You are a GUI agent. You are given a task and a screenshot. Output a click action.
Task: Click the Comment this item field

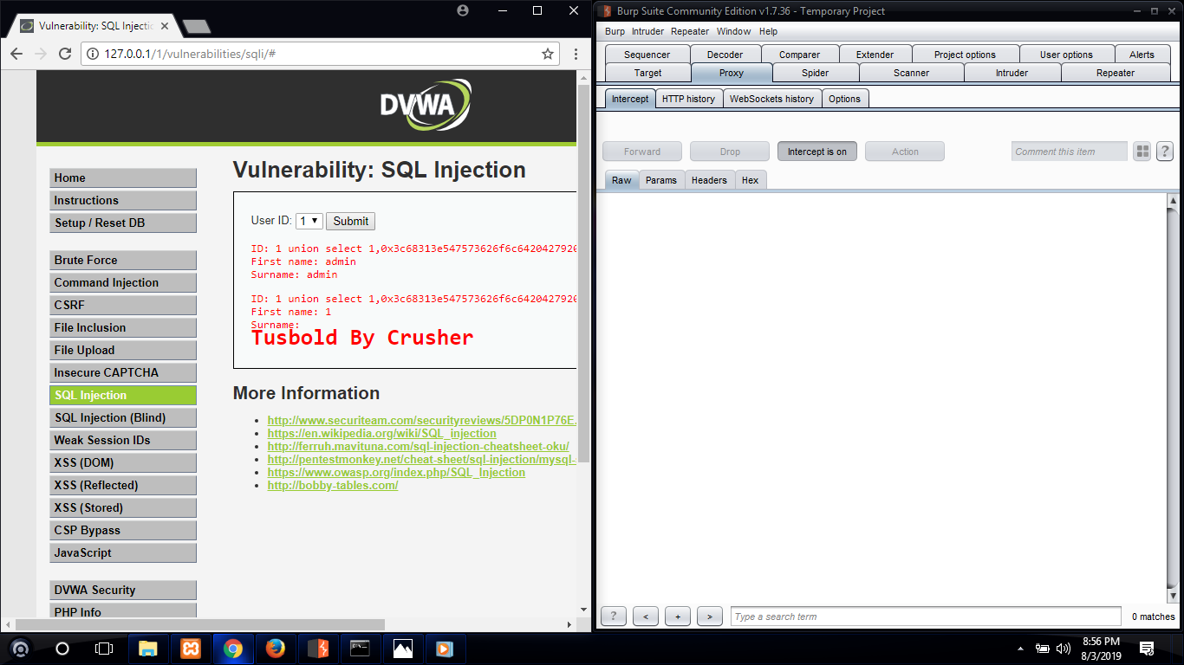coord(1070,152)
